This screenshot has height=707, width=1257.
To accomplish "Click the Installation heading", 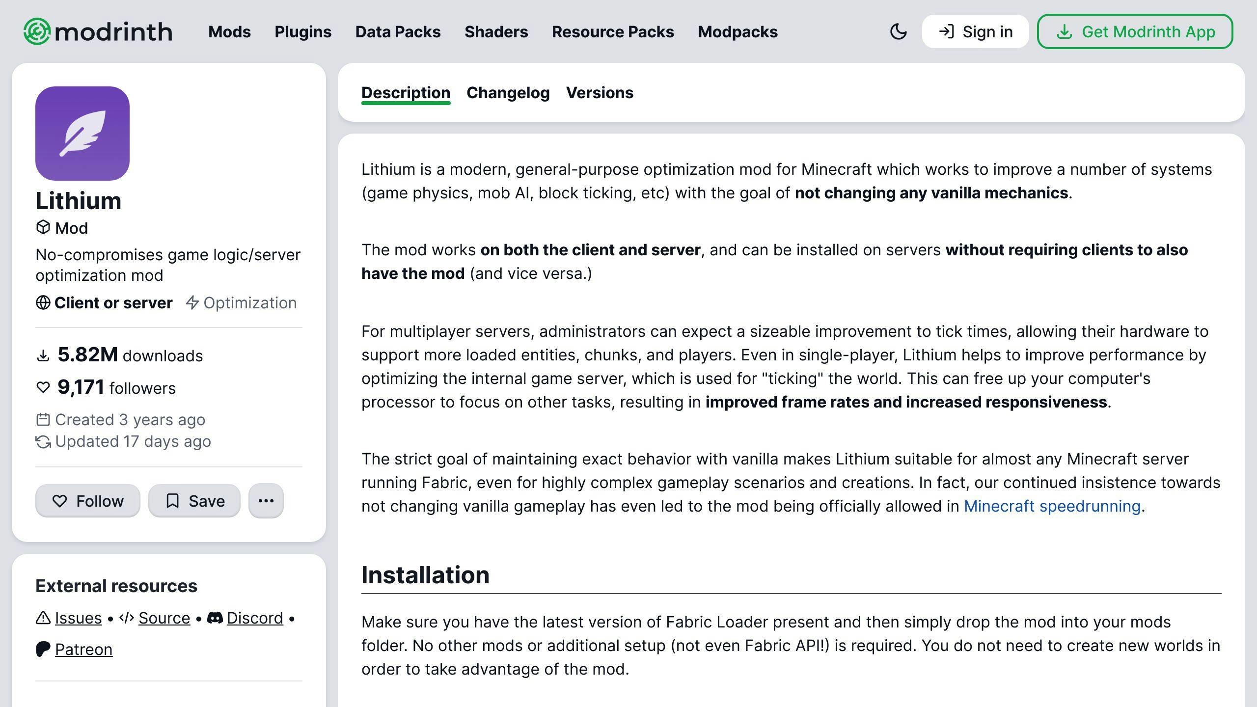I will pyautogui.click(x=425, y=574).
